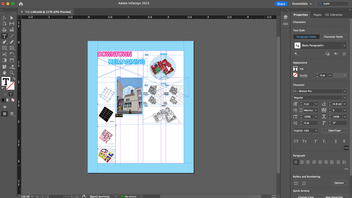Open the Minion Pro font dropdown
The width and height of the screenshot is (352, 198).
click(345, 91)
